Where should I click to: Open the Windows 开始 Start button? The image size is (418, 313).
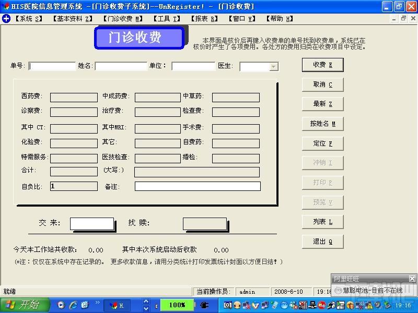pos(25,305)
